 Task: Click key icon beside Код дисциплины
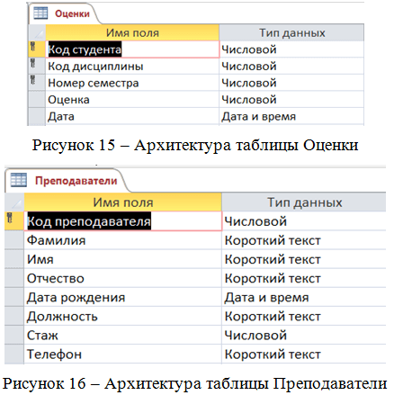(x=32, y=63)
